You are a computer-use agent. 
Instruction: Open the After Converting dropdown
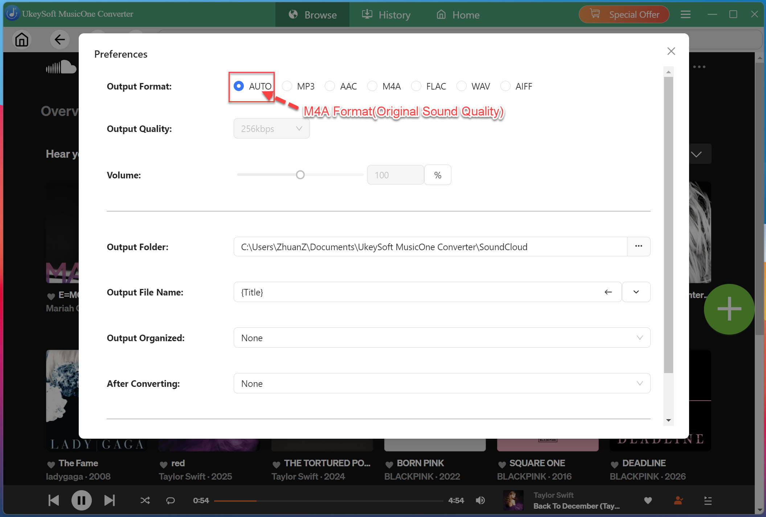(x=442, y=384)
